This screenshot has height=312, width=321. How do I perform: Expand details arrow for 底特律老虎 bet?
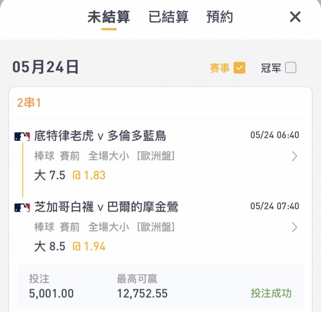tap(295, 156)
